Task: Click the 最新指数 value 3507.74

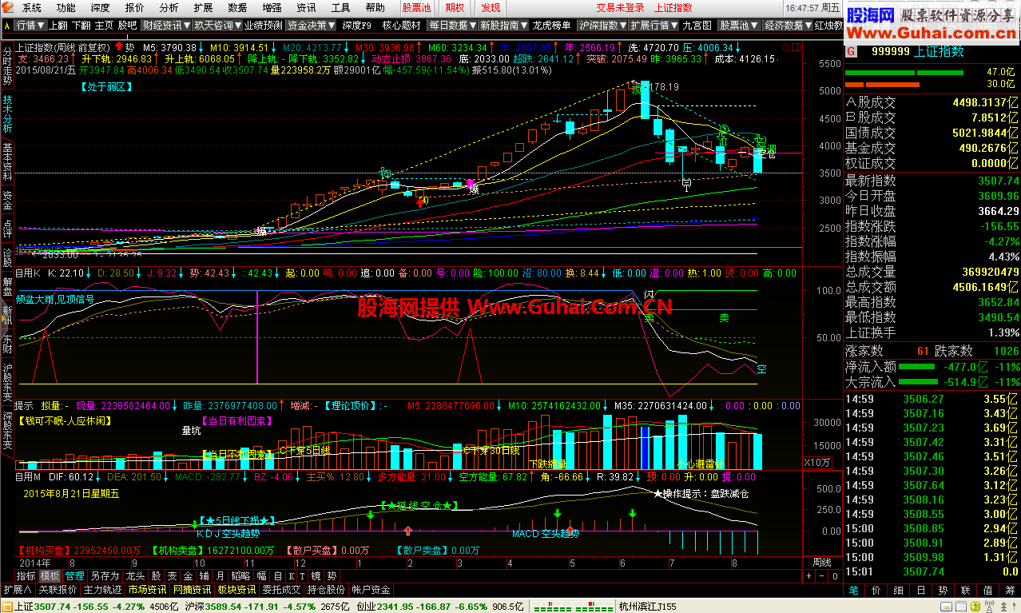Action: pos(997,181)
